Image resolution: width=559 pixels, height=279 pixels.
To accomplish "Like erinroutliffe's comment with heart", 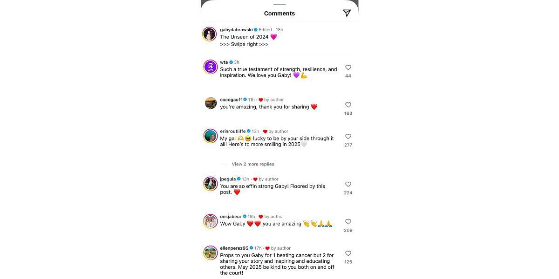I will click(x=348, y=137).
